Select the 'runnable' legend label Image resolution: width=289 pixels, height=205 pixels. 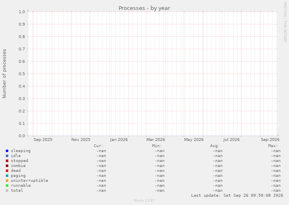tap(21, 186)
